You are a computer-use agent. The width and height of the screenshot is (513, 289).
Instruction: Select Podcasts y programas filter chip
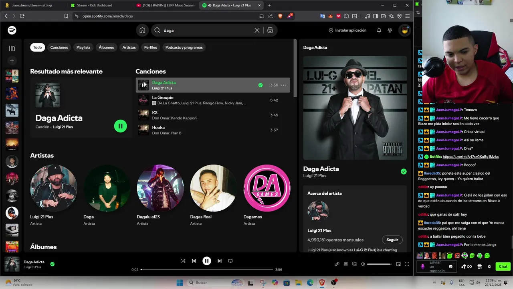click(184, 47)
